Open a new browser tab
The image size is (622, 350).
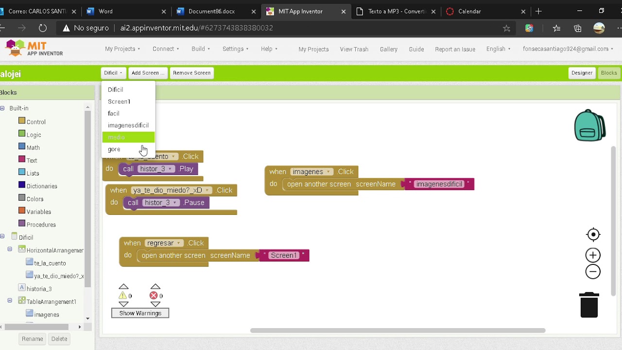coord(538,11)
